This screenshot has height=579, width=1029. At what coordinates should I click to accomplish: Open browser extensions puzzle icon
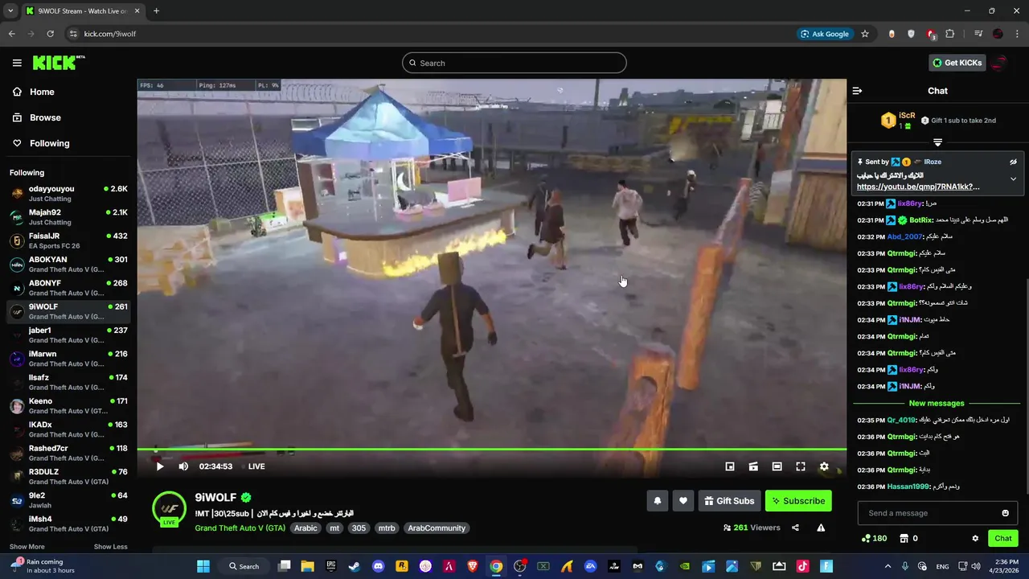click(x=950, y=34)
